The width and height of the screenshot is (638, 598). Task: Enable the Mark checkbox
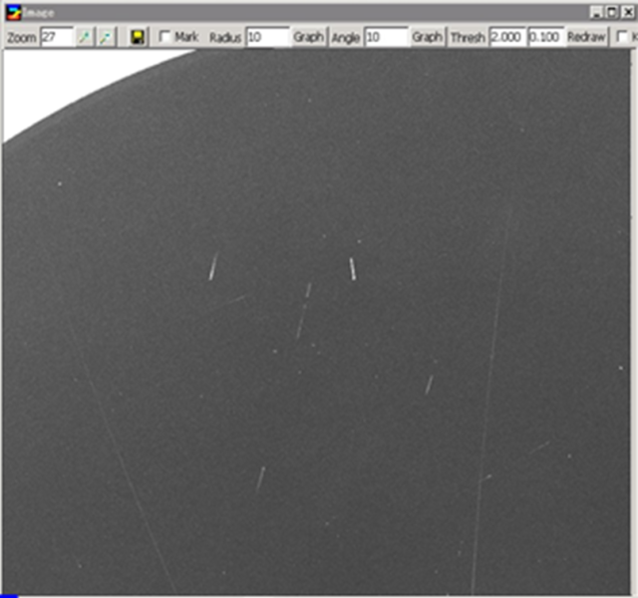coord(164,37)
